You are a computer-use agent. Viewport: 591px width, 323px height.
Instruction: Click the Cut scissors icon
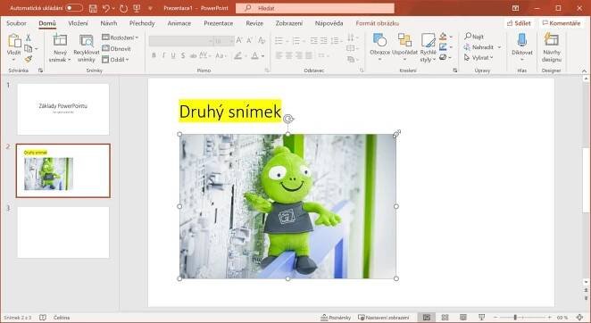[x=29, y=37]
